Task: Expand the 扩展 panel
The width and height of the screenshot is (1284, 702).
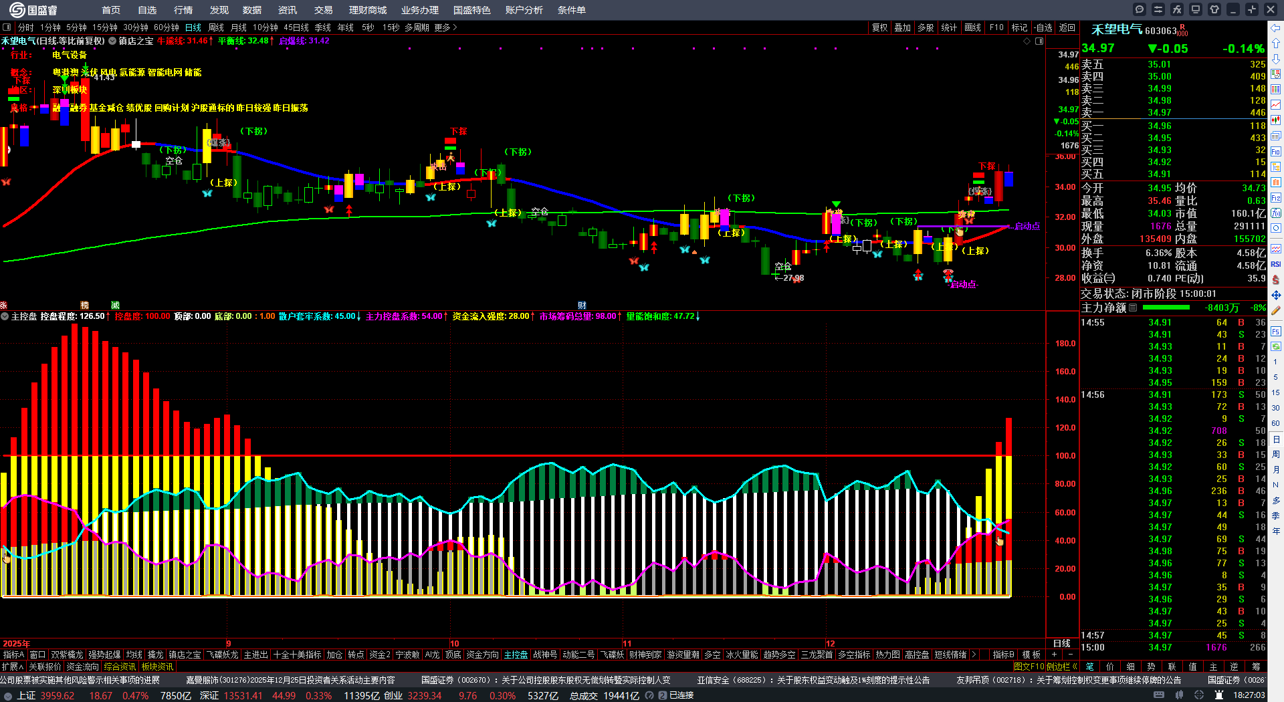Action: tap(13, 667)
